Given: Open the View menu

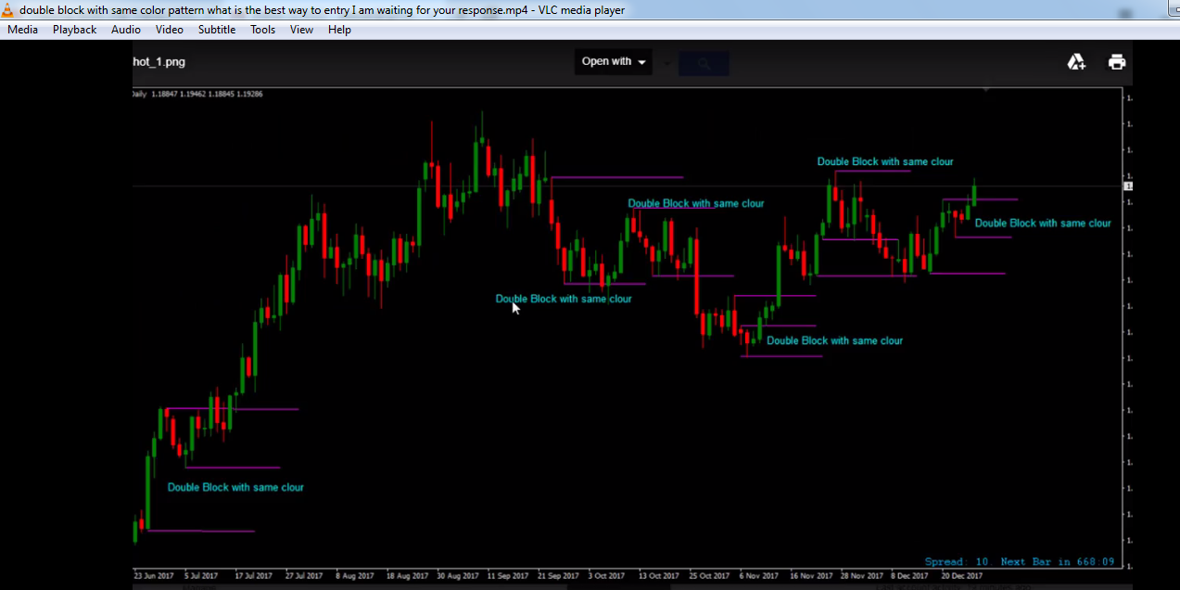Looking at the screenshot, I should pos(301,30).
